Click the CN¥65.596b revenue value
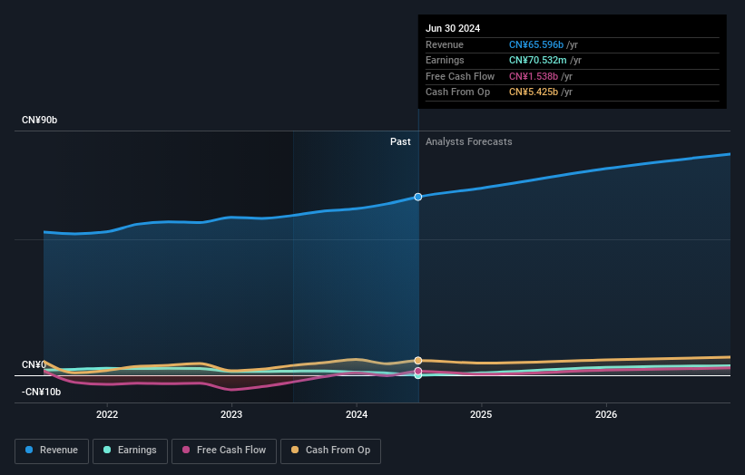The image size is (745, 475). point(536,44)
